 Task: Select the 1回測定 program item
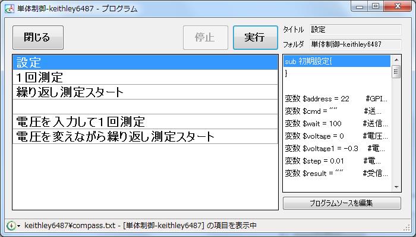tap(145, 77)
